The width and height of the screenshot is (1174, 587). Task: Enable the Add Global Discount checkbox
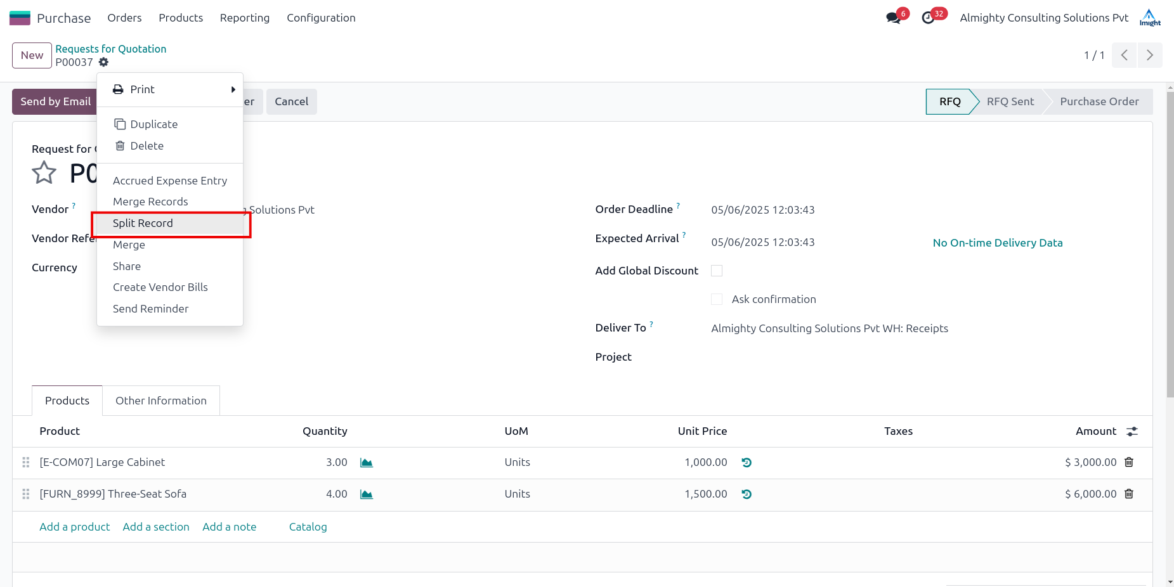pos(717,271)
